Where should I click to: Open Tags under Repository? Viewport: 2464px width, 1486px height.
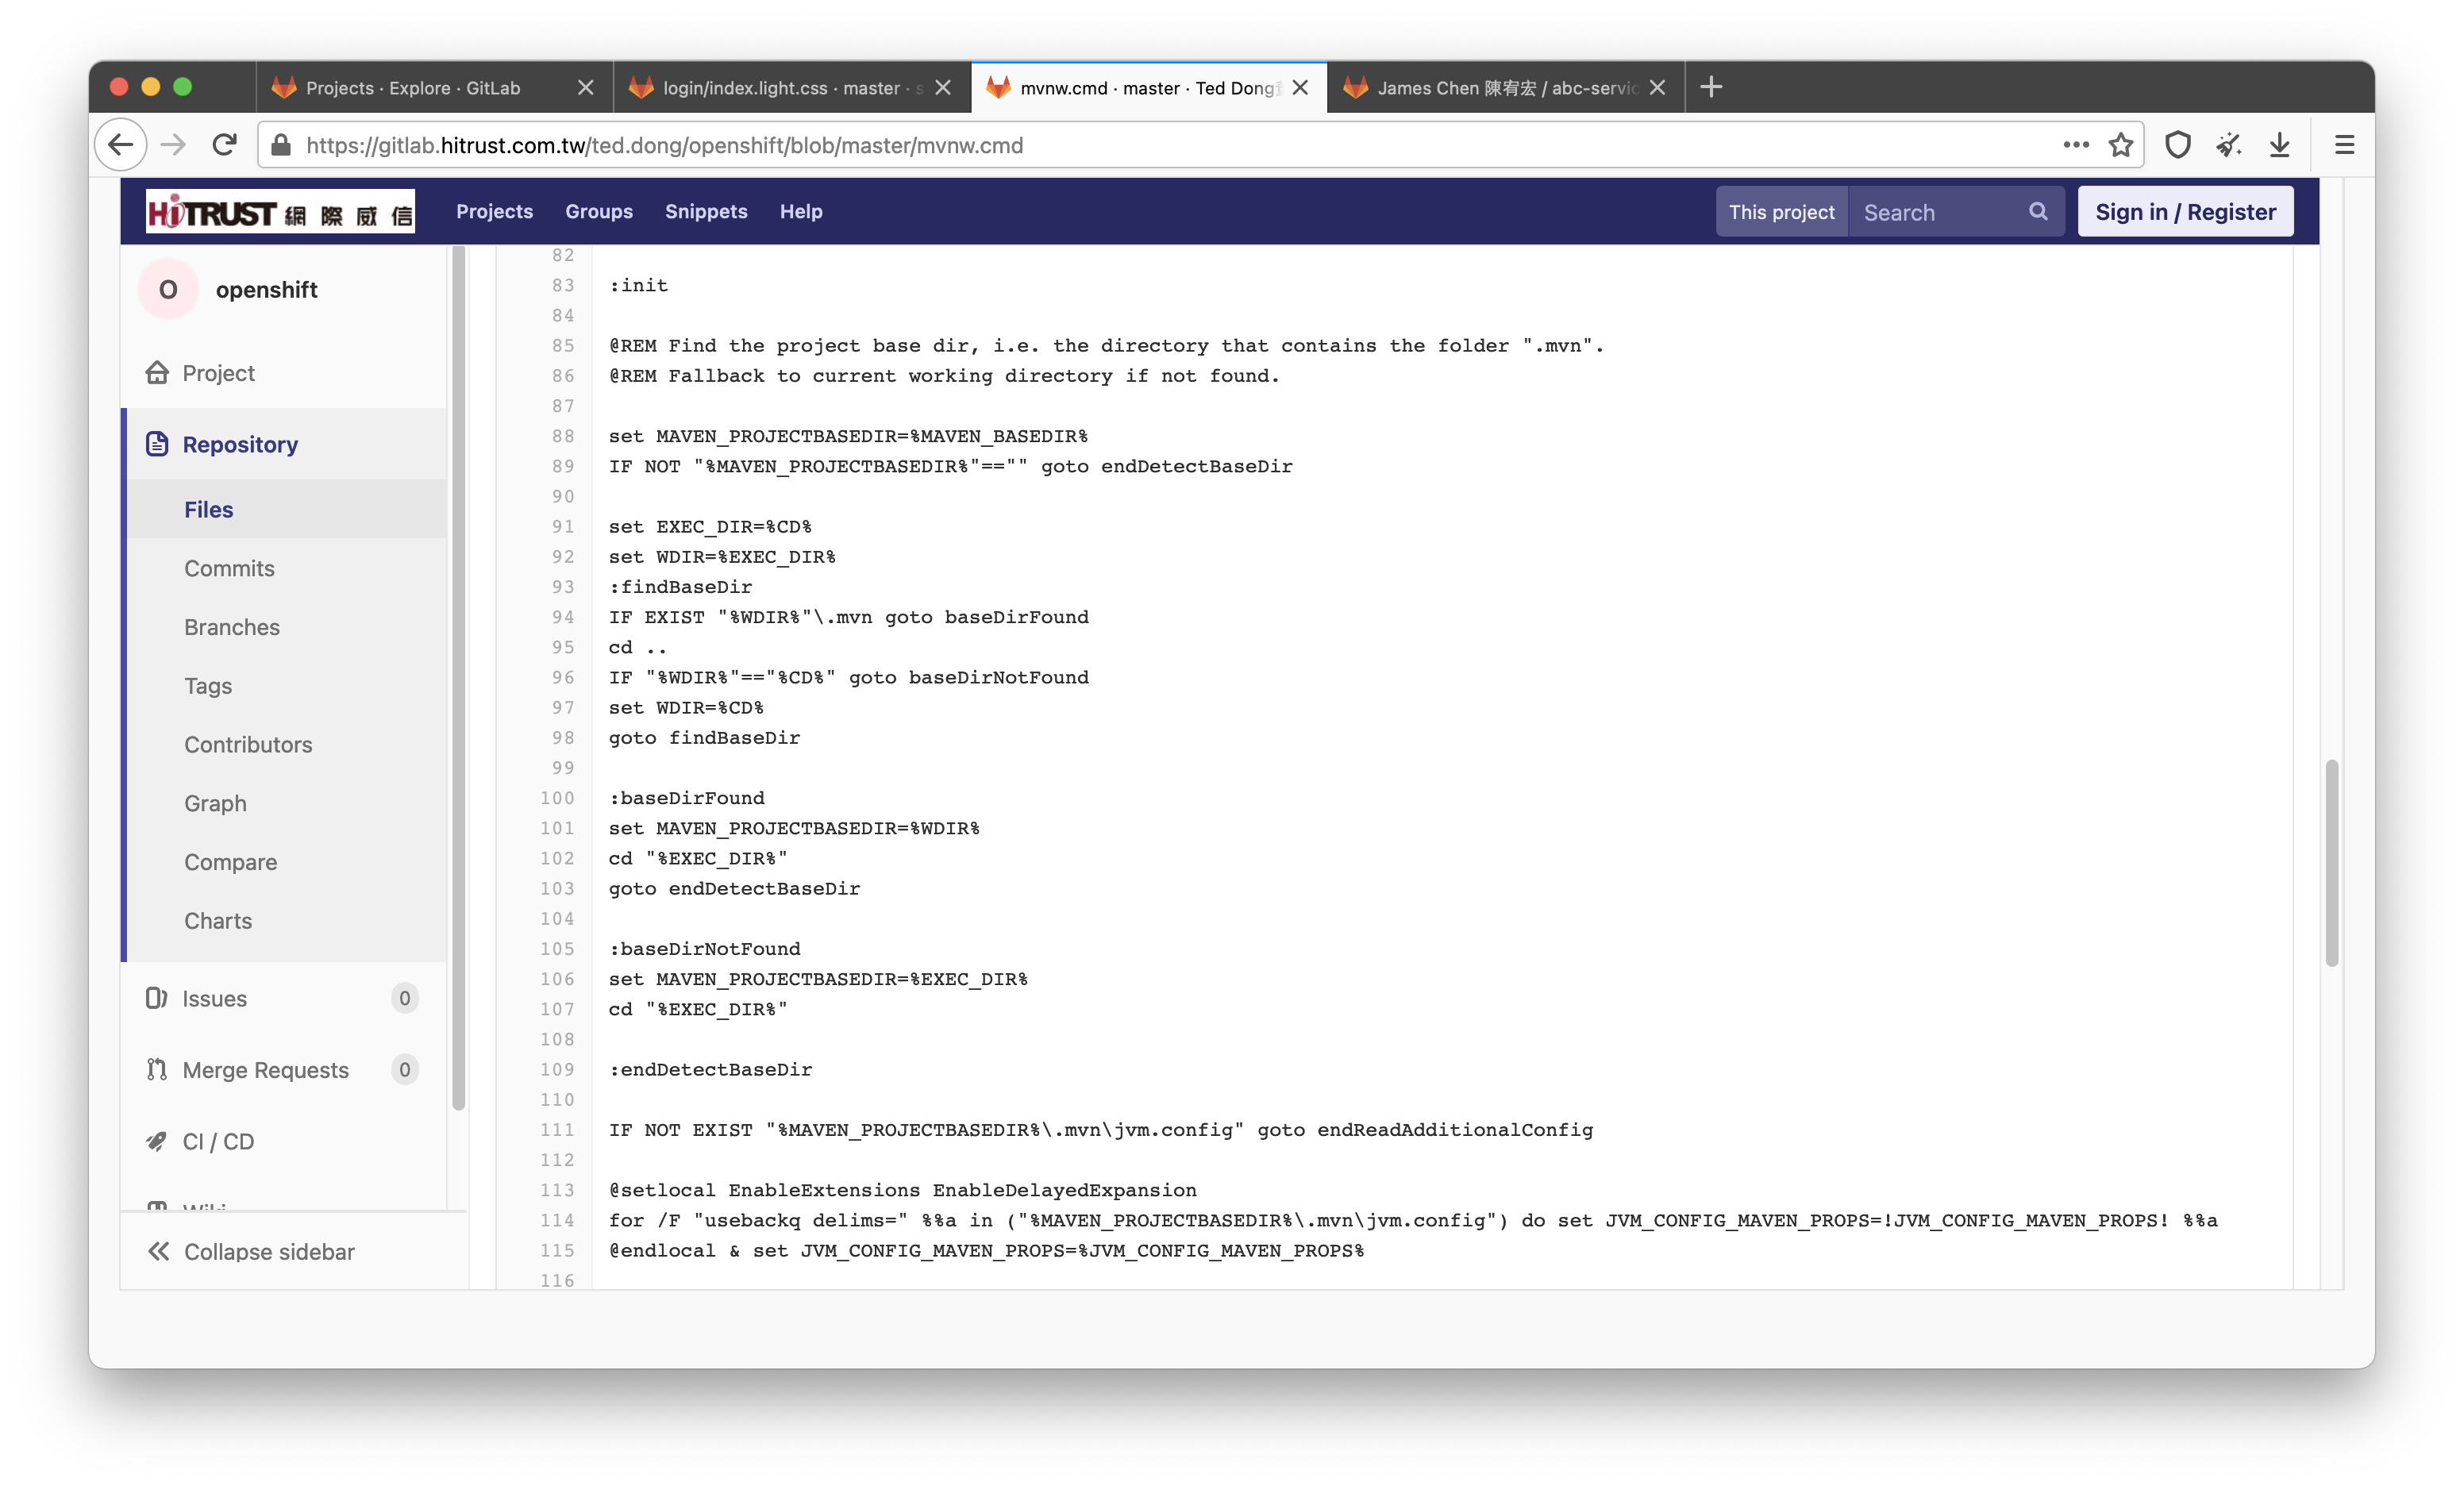pos(208,686)
